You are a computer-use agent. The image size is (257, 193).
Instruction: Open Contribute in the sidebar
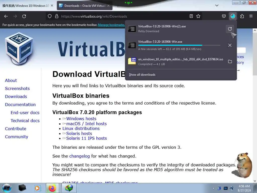point(16,129)
